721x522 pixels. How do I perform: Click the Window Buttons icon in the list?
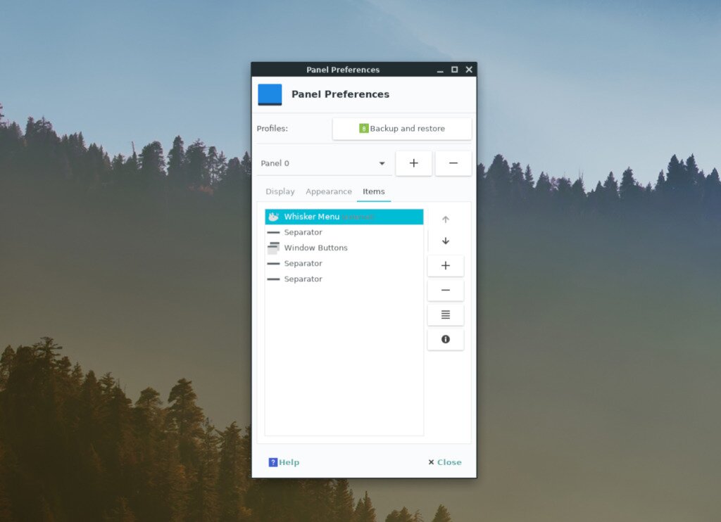[x=273, y=247]
